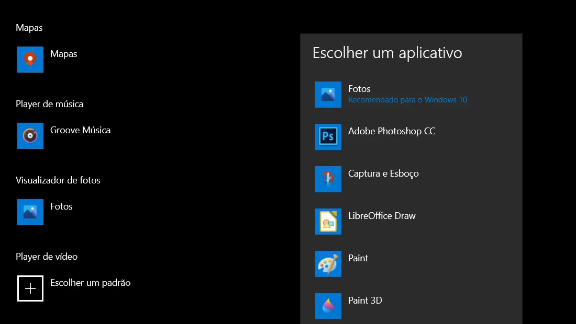Pick the Captura e Esboço icon
576x324 pixels.
click(x=328, y=179)
